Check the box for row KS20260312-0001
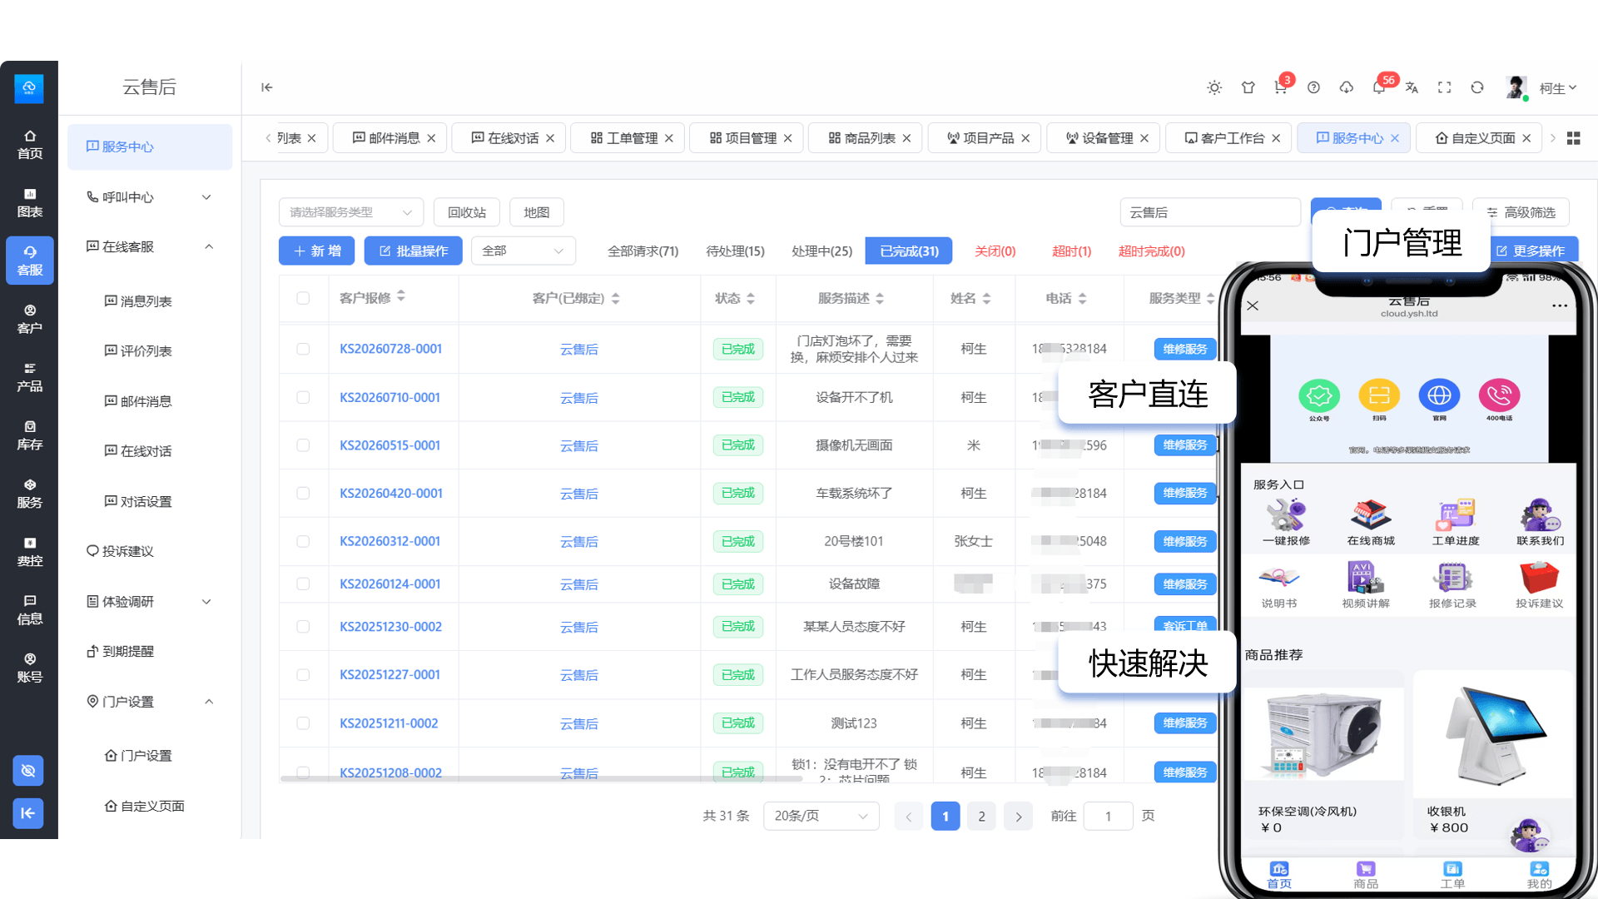 [x=303, y=541]
